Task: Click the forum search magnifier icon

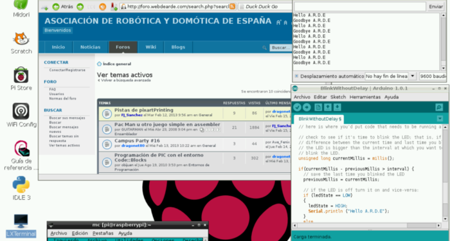Action: 264,48
